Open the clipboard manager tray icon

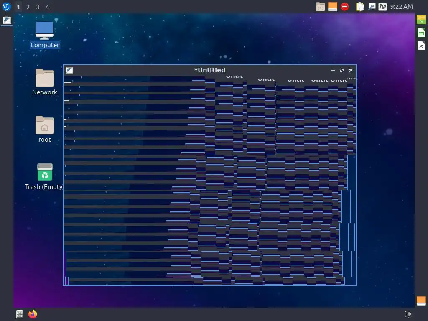[x=360, y=7]
